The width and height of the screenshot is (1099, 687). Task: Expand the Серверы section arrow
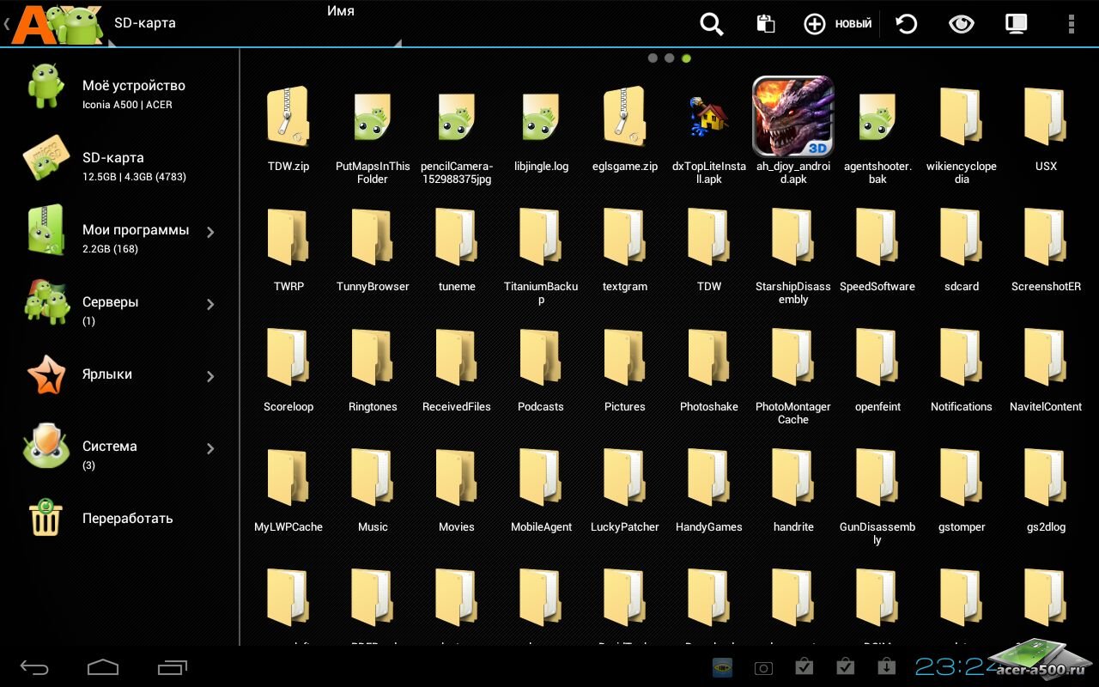pos(210,304)
